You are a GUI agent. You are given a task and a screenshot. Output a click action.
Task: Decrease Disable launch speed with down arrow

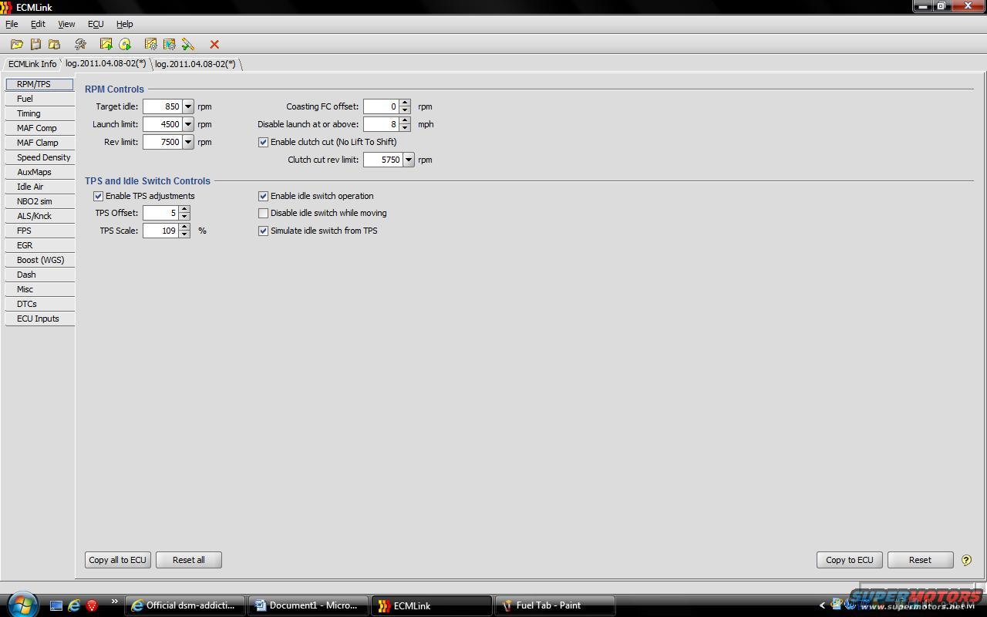[405, 127]
